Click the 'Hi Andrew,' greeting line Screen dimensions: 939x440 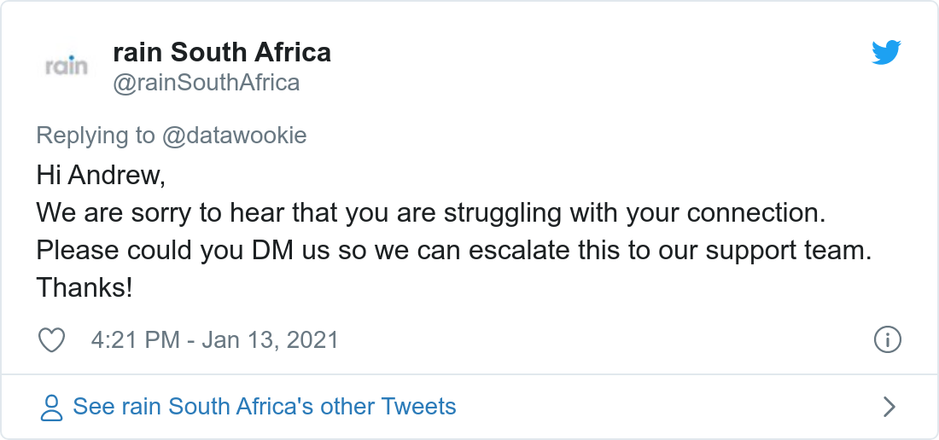click(x=99, y=176)
